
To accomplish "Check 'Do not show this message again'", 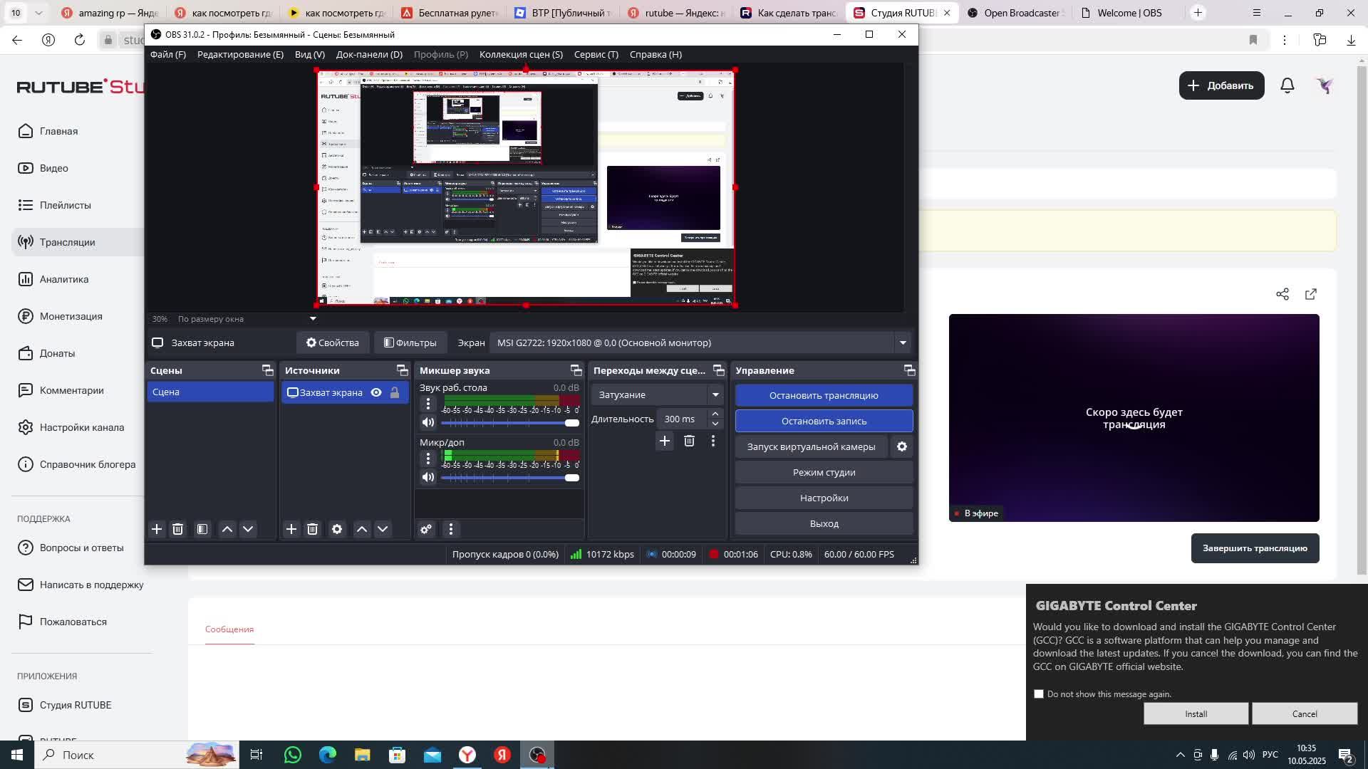I will point(1039,694).
